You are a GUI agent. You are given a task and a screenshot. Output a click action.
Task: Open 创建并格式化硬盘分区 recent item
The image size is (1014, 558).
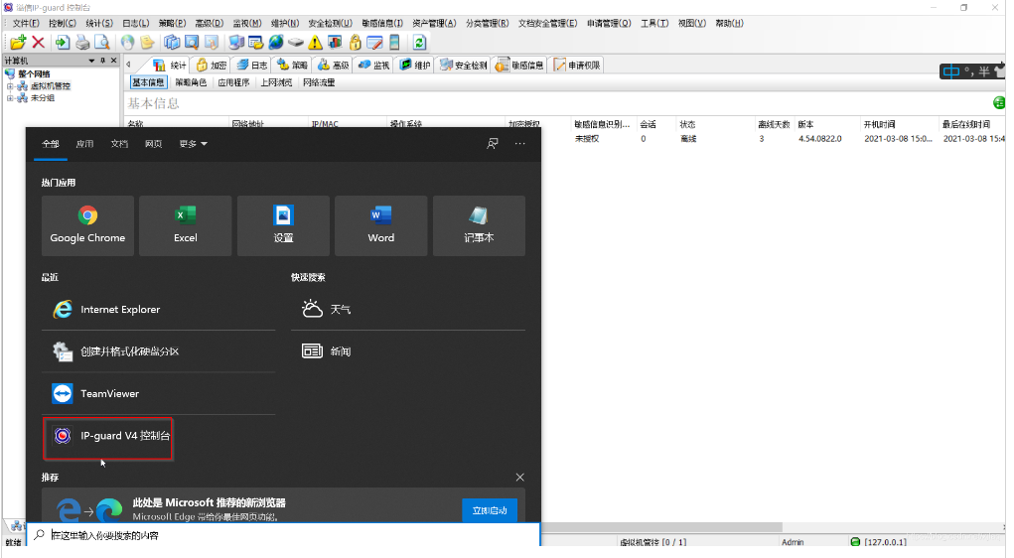(159, 351)
